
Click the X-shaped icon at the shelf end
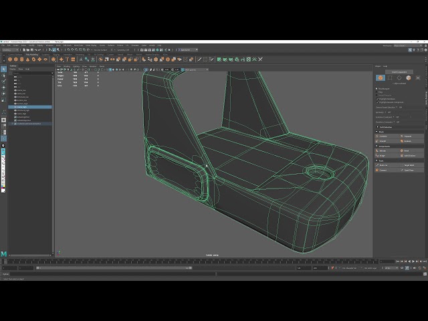(260, 60)
